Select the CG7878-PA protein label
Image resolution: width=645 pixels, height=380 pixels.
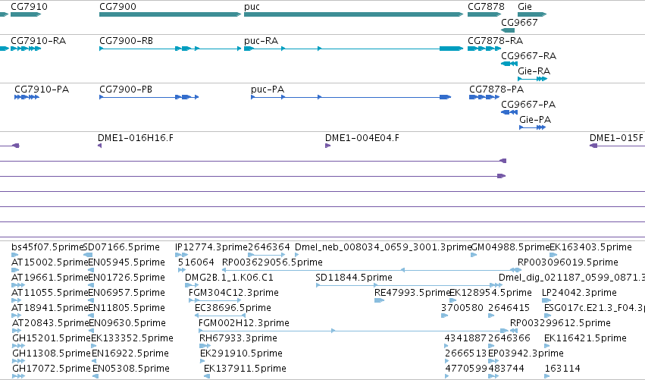click(496, 90)
